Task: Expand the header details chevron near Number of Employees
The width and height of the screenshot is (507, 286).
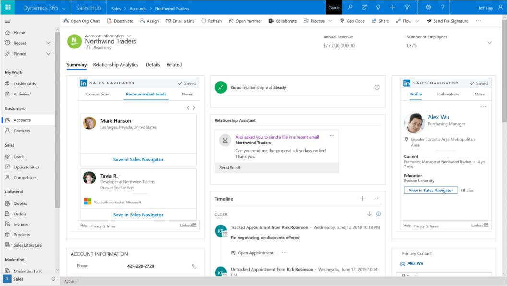Action: point(490,43)
